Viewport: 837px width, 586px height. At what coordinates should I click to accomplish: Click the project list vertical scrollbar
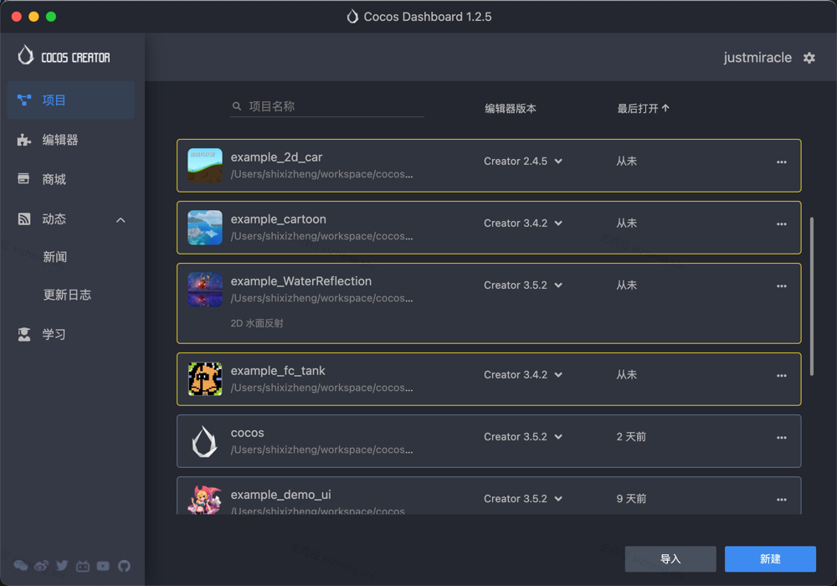coord(812,296)
